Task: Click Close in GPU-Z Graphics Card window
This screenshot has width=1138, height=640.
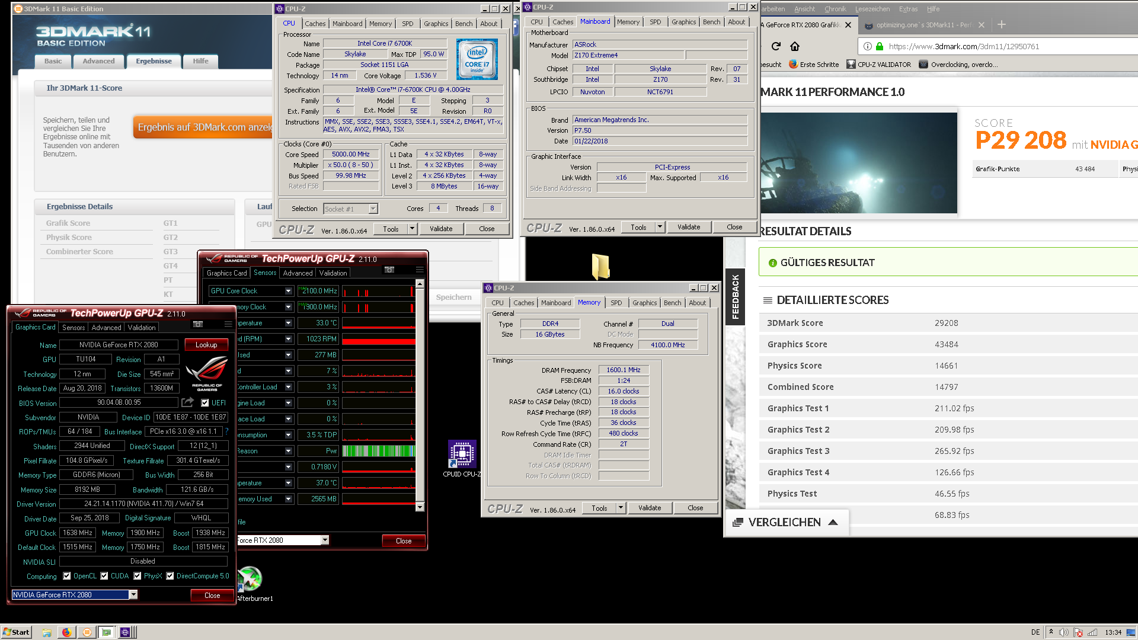Action: click(x=212, y=595)
